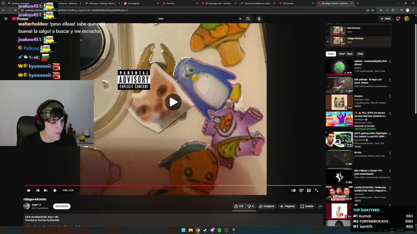The image size is (417, 234).
Task: Open options menu for Lotería ESTAFOSA
Action: tap(390, 188)
